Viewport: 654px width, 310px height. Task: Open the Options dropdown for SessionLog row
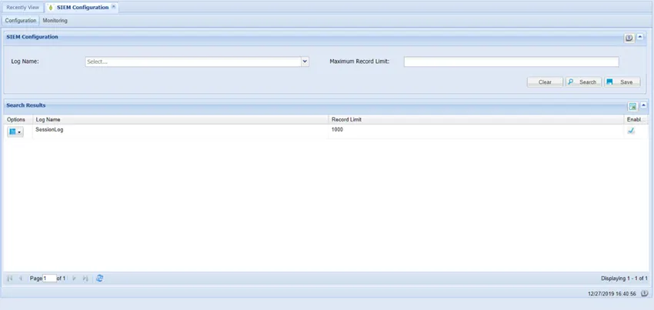[15, 132]
